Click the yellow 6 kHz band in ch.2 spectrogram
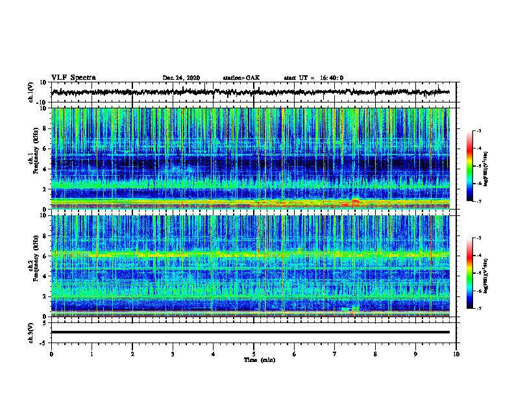Image resolution: width=514 pixels, height=397 pixels. point(250,254)
